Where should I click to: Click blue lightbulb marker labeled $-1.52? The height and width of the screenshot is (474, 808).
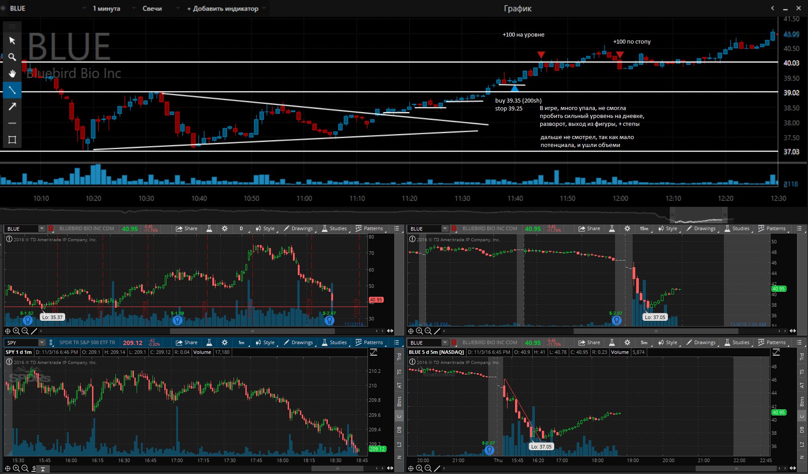coord(28,320)
